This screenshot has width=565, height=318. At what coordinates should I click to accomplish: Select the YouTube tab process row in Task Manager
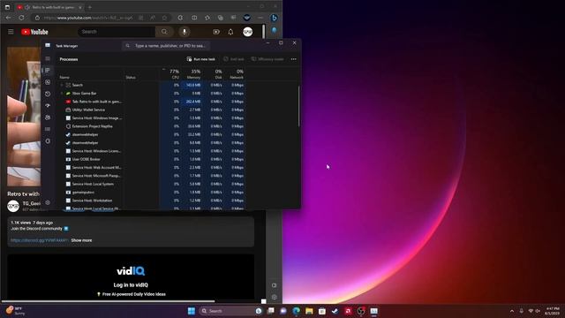point(152,102)
